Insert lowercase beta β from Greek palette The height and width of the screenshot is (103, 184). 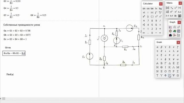point(161,47)
